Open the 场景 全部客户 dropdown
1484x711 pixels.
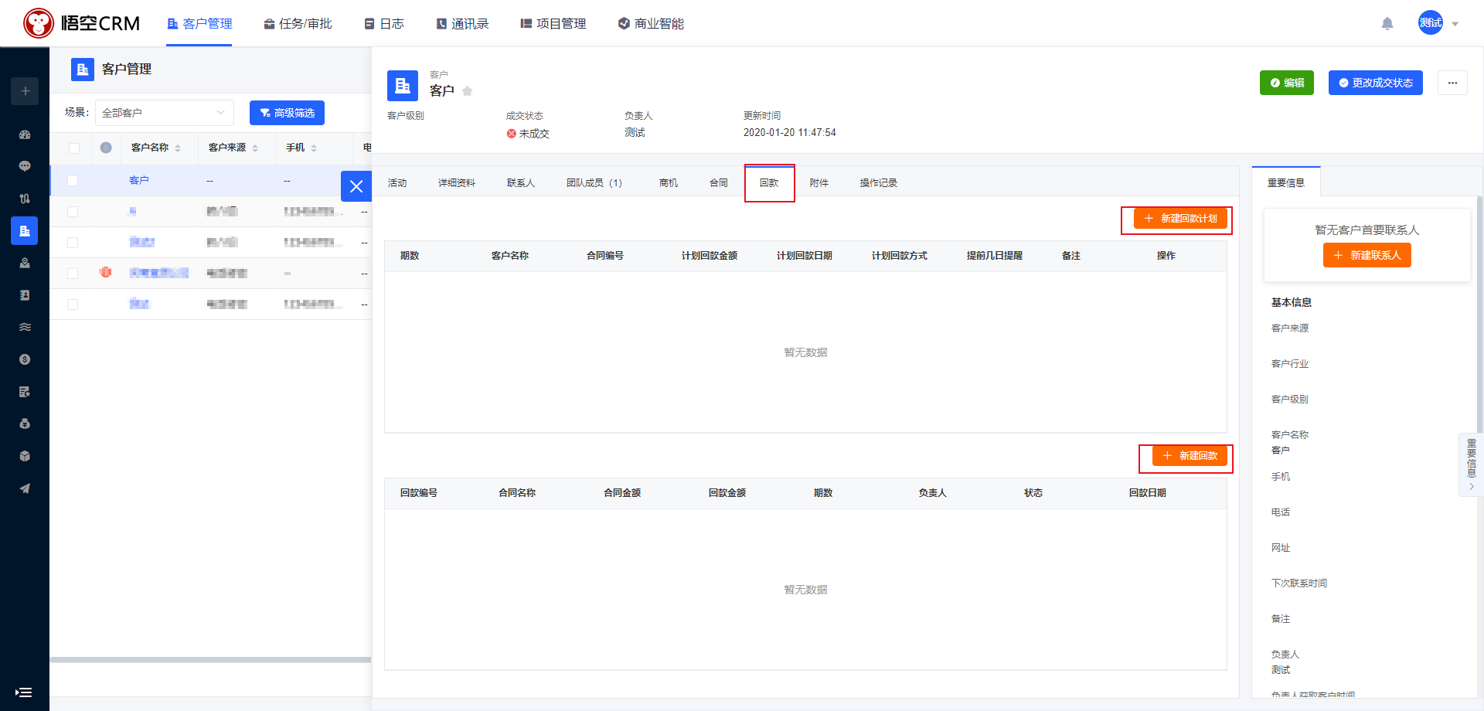pos(164,113)
